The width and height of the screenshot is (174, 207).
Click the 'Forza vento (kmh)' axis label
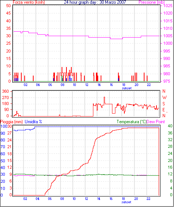tap(29, 2)
